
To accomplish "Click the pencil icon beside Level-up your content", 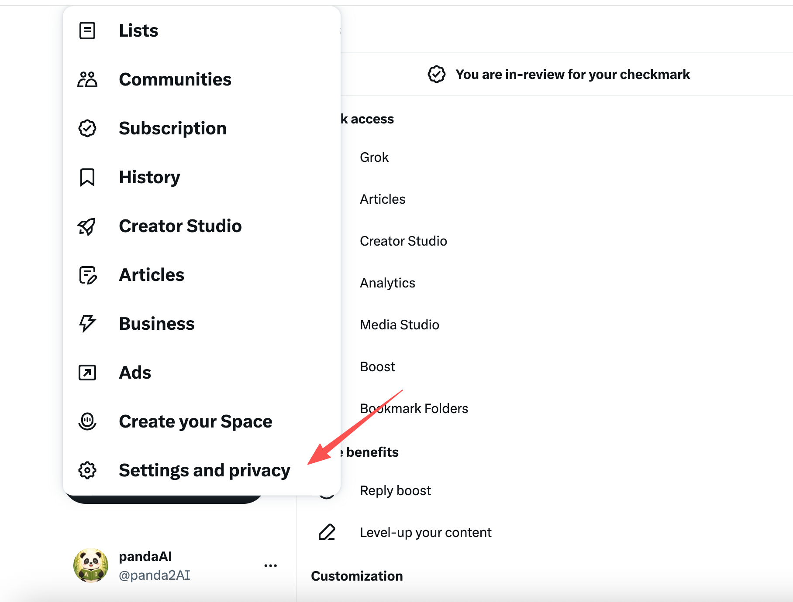I will tap(327, 532).
